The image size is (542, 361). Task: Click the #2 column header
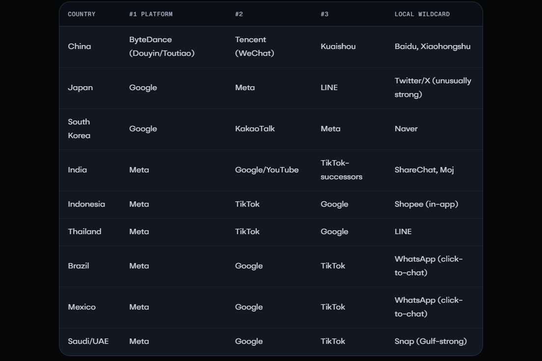click(239, 14)
